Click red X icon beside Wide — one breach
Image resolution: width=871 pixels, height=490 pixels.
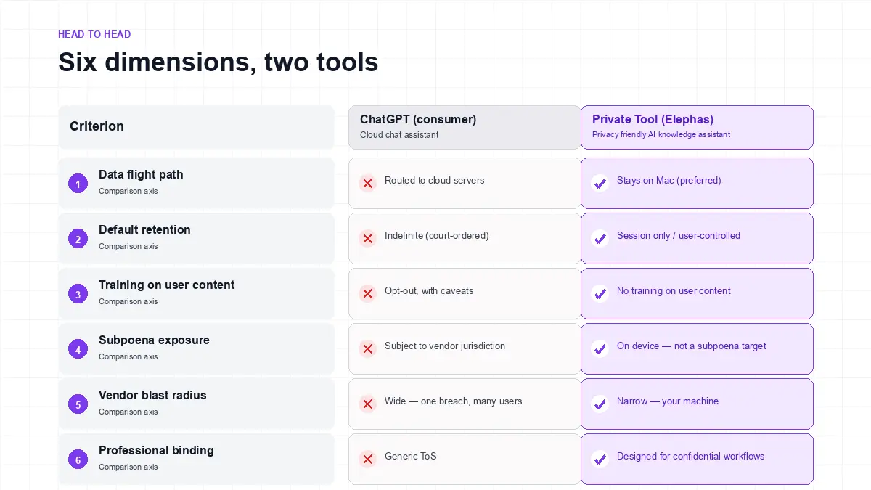[x=368, y=404]
